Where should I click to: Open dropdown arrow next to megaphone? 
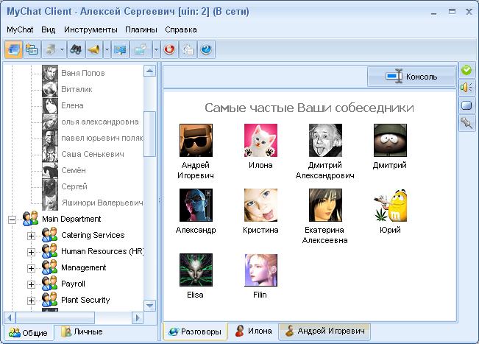[107, 49]
